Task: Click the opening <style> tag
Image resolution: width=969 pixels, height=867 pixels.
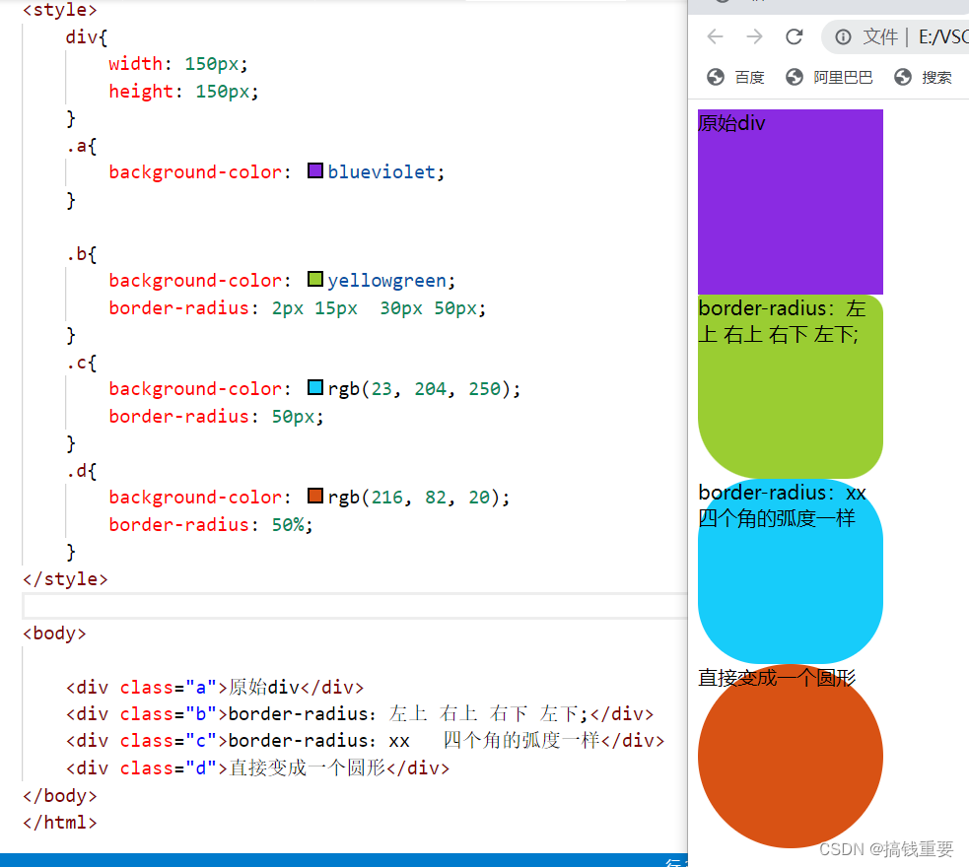Action: coord(60,10)
